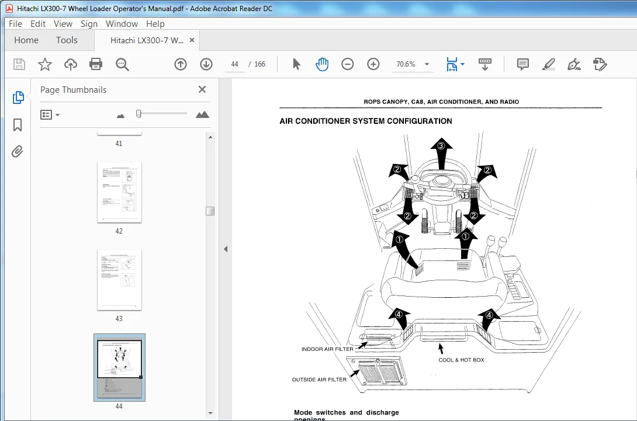Open the File menu

tap(15, 24)
